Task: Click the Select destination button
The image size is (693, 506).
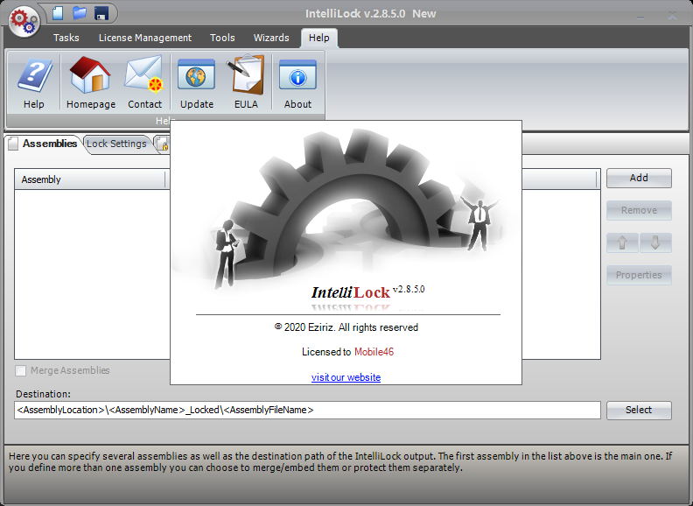Action: [639, 410]
